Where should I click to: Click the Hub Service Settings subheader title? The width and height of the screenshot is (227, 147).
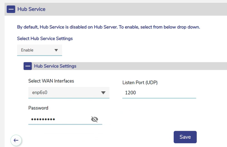click(x=55, y=66)
